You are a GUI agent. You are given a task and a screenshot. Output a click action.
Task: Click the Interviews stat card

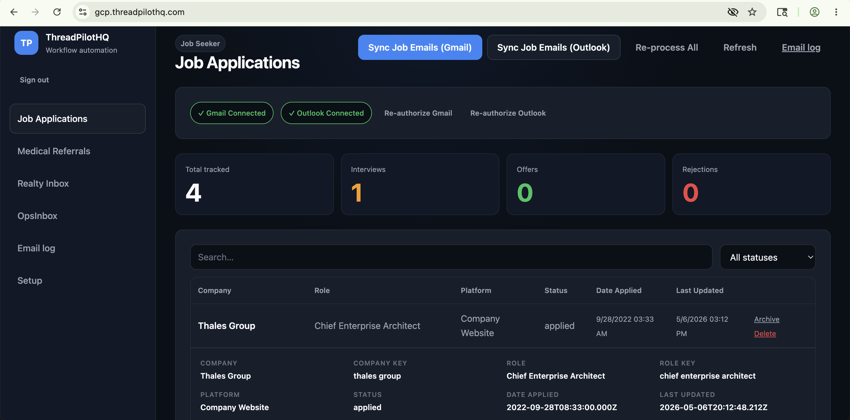pyautogui.click(x=420, y=184)
